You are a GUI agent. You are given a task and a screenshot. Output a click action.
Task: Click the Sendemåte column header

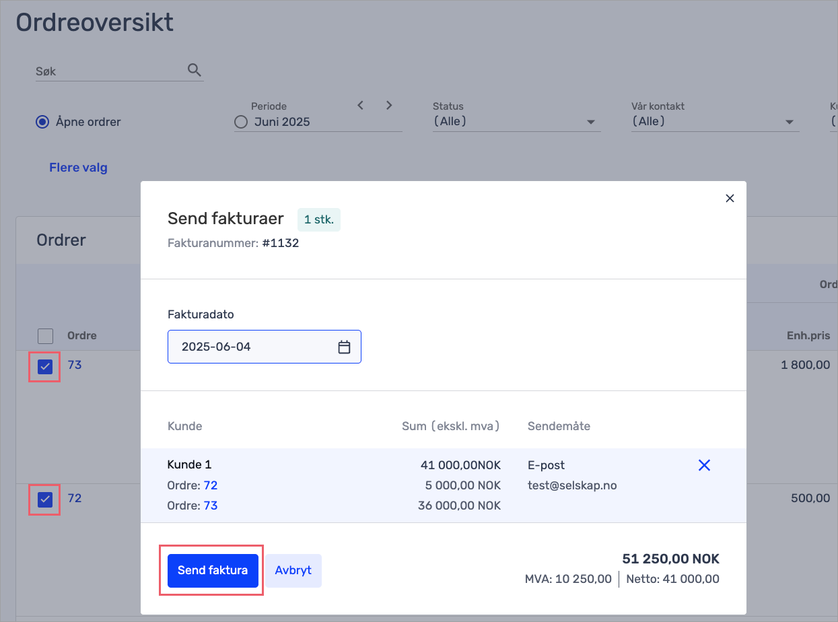[x=559, y=426]
